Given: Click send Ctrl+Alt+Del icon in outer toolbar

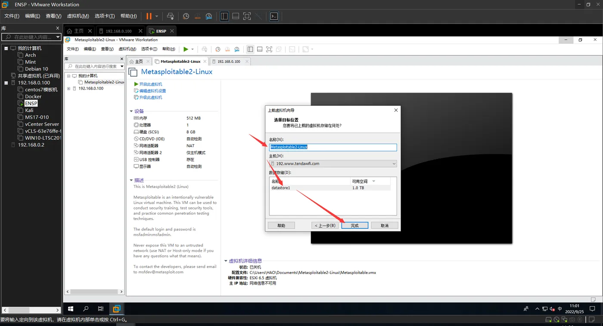Looking at the screenshot, I should tap(171, 16).
